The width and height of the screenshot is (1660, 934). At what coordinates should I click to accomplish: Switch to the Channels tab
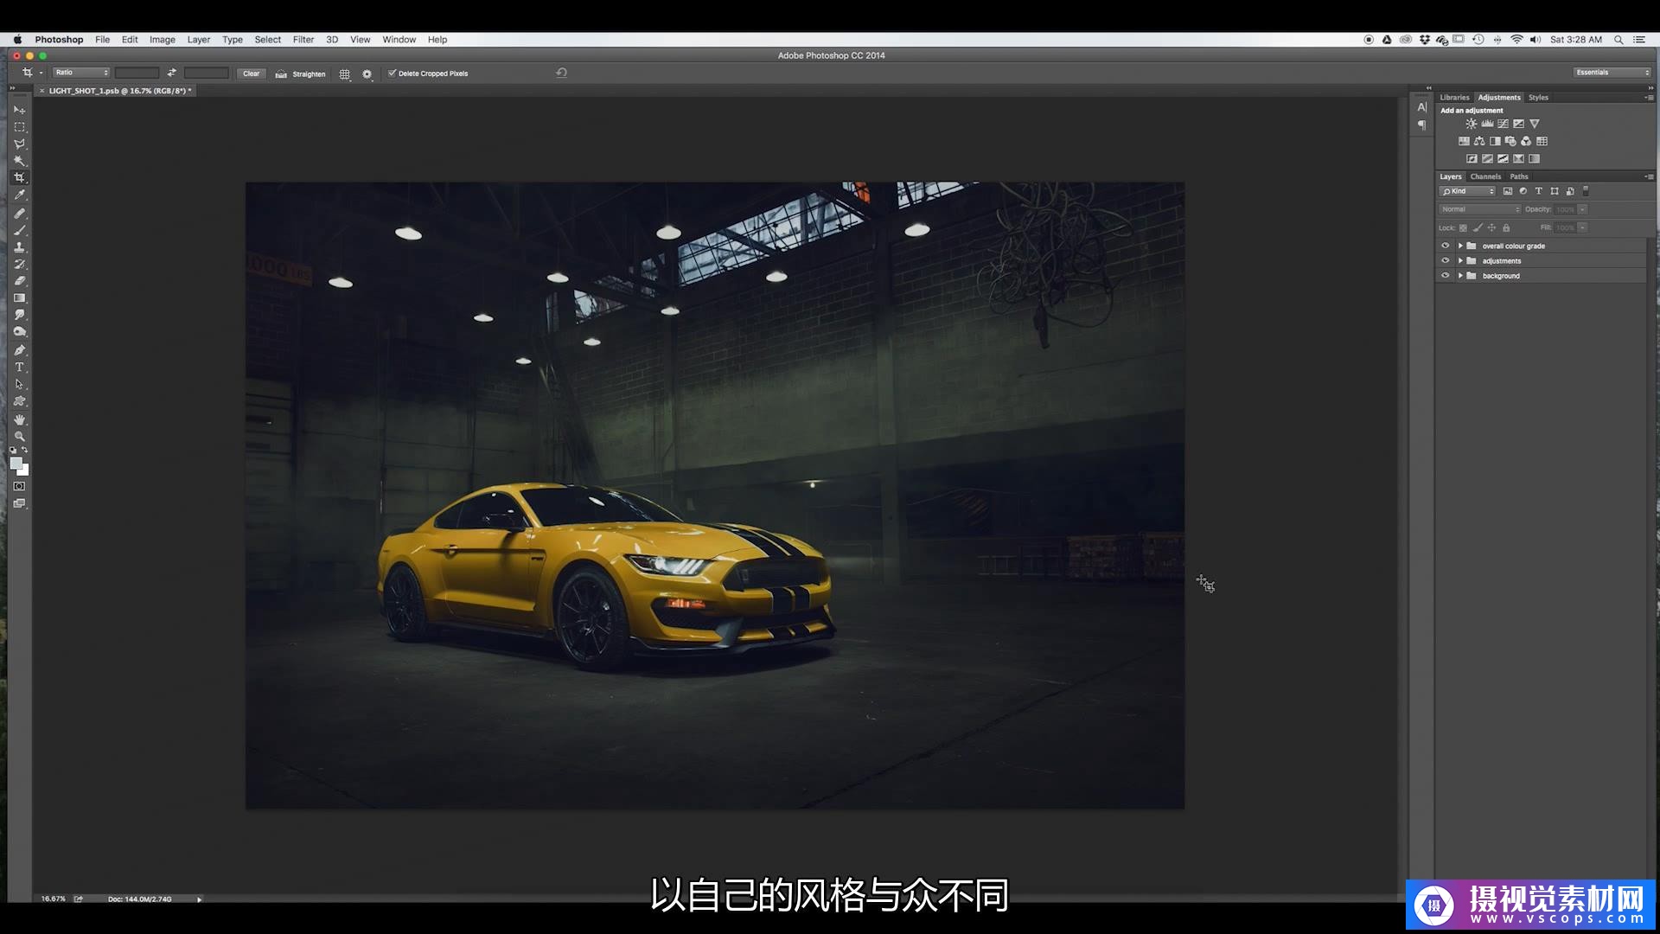click(x=1485, y=176)
